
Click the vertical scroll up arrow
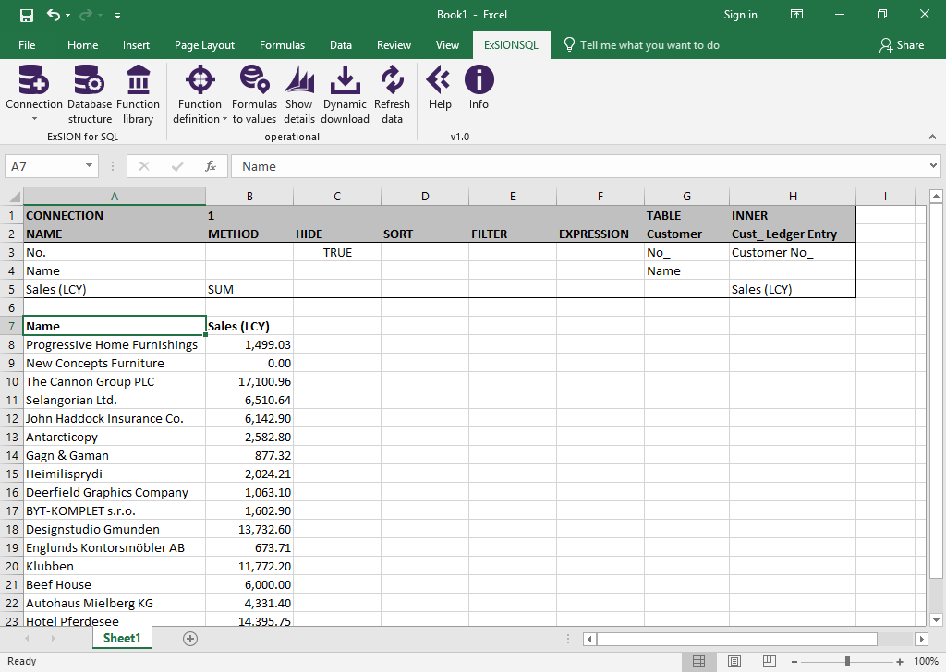click(936, 196)
